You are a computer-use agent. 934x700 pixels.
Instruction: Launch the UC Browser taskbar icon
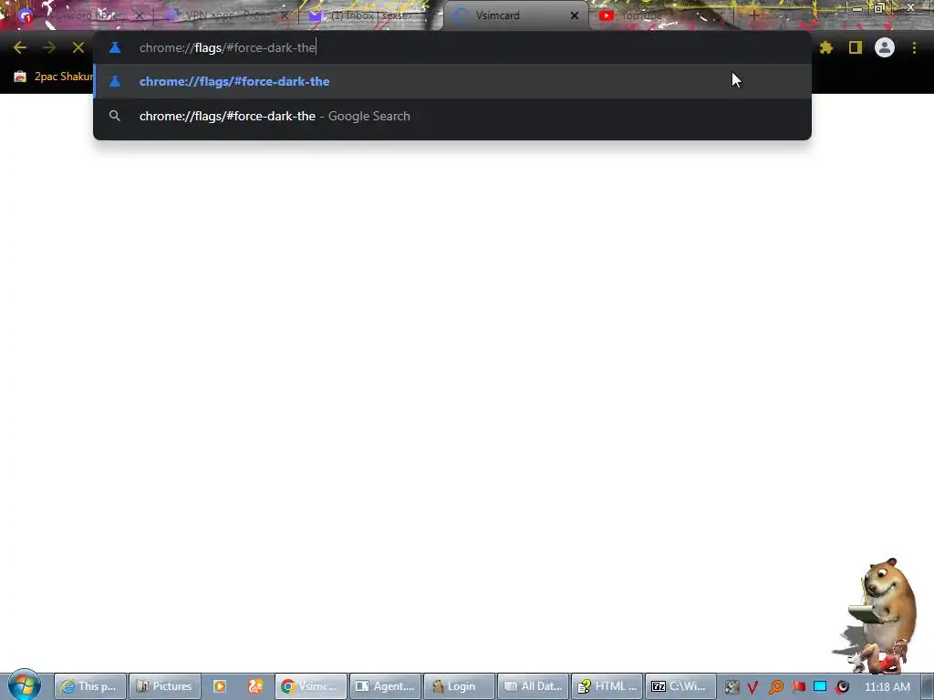click(x=255, y=686)
